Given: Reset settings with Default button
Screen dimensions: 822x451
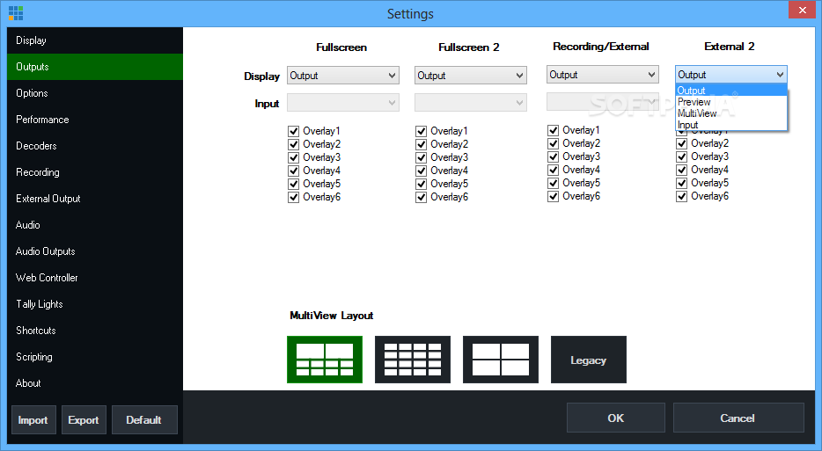Looking at the screenshot, I should click(144, 419).
